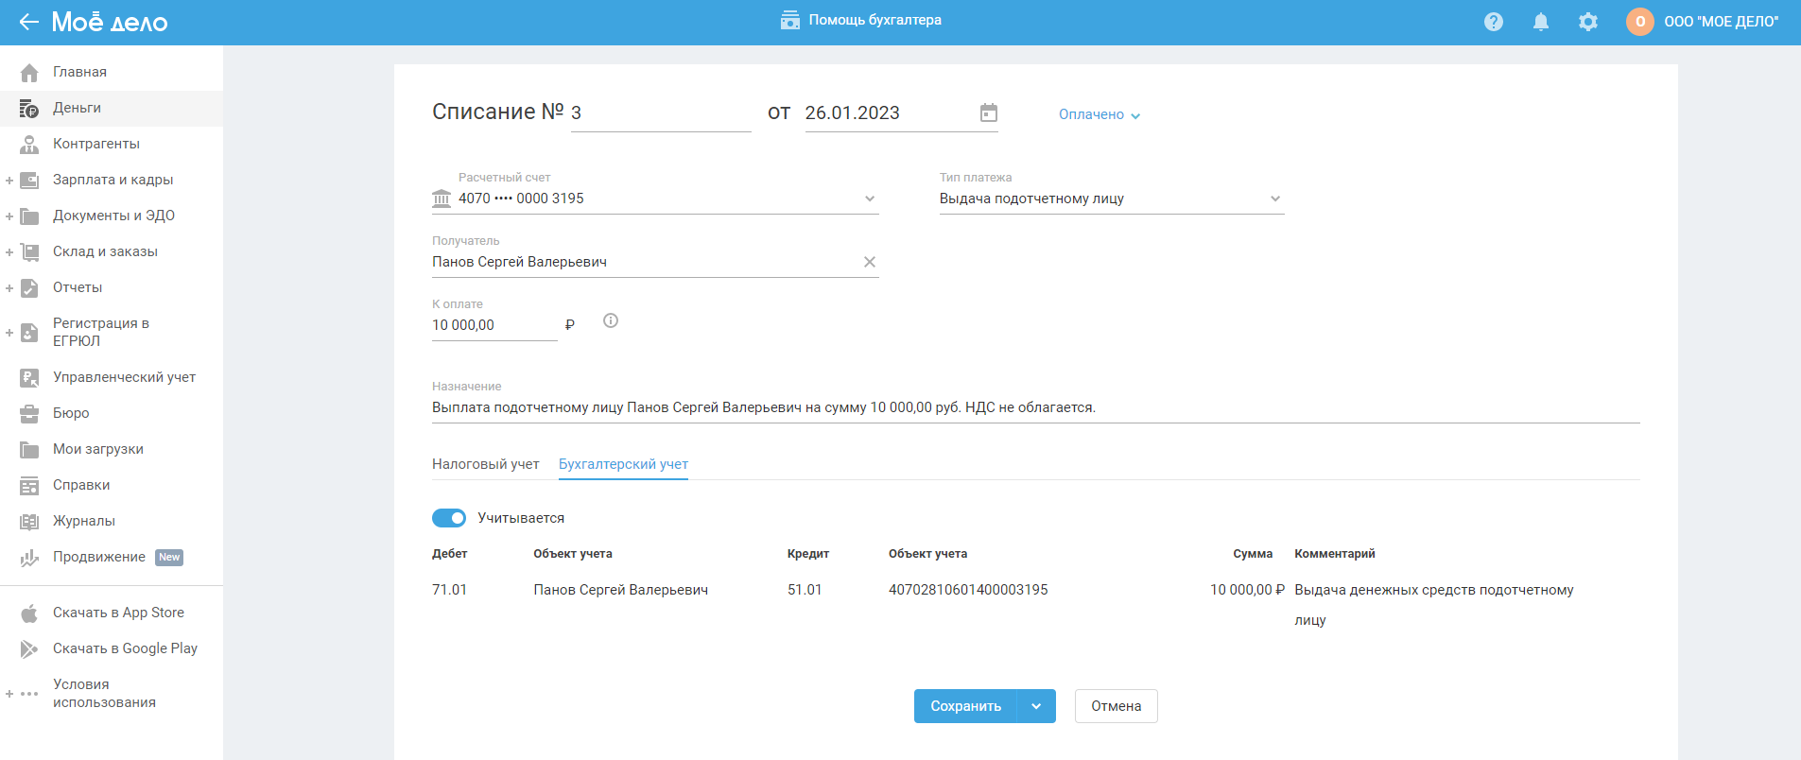Click the orange account avatar icon
Image resolution: width=1801 pixels, height=760 pixels.
(1639, 22)
